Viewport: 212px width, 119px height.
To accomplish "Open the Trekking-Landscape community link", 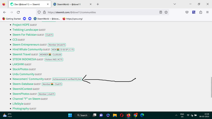I will 25,30.
